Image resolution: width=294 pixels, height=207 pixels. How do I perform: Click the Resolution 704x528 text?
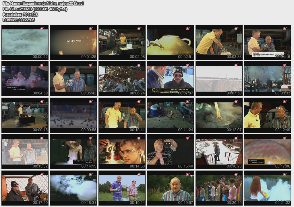coord(20,14)
